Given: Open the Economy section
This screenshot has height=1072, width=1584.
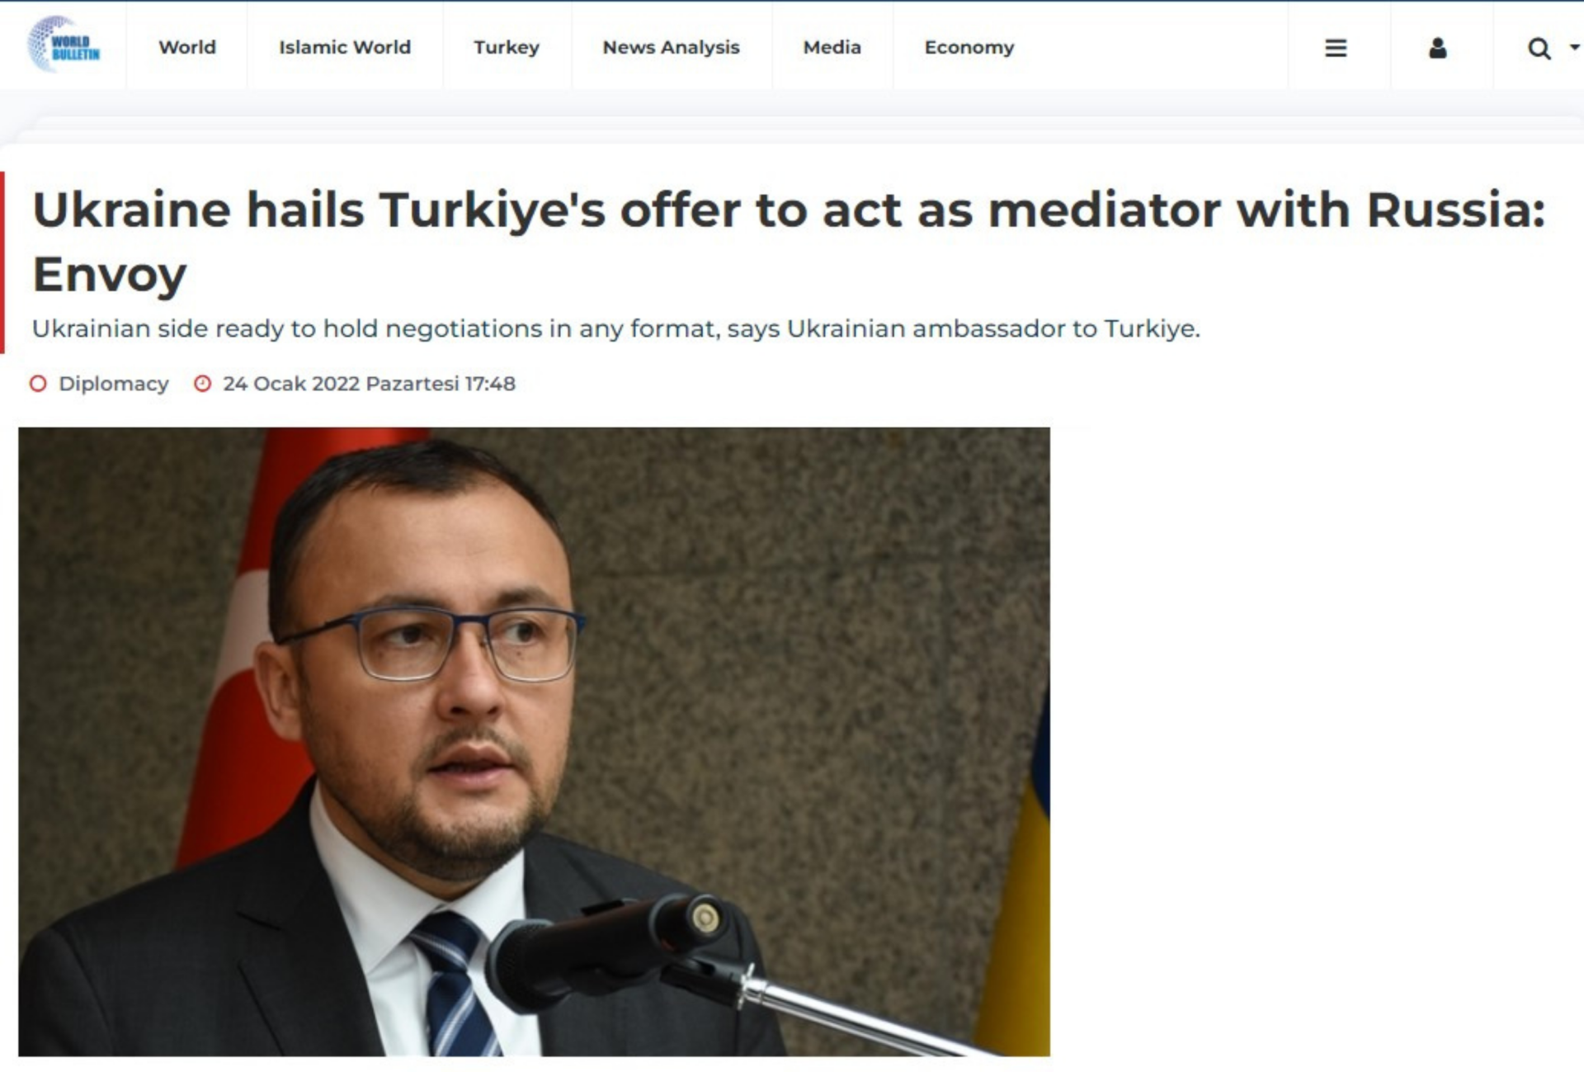Looking at the screenshot, I should coord(969,48).
